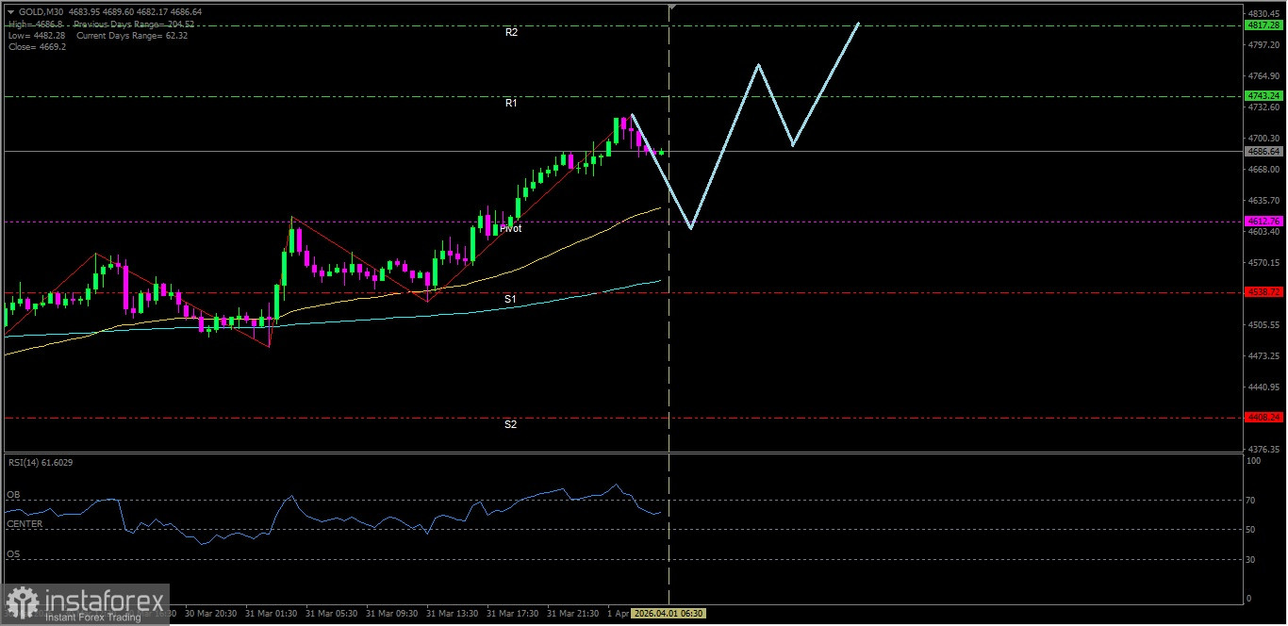Click the OB overbought level label

tap(13, 494)
